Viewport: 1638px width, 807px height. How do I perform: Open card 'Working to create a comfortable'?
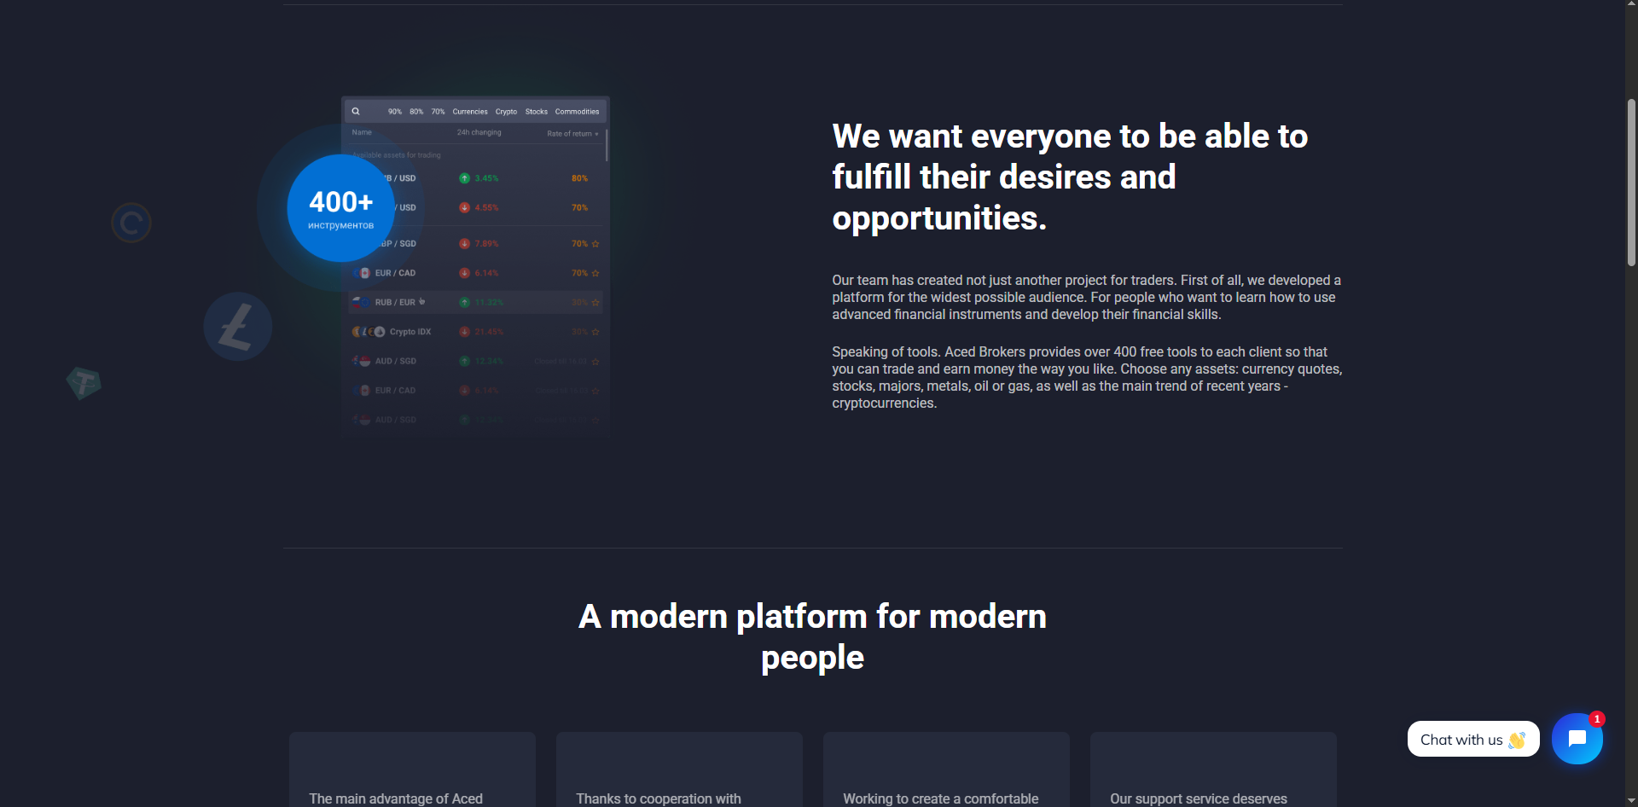(946, 769)
